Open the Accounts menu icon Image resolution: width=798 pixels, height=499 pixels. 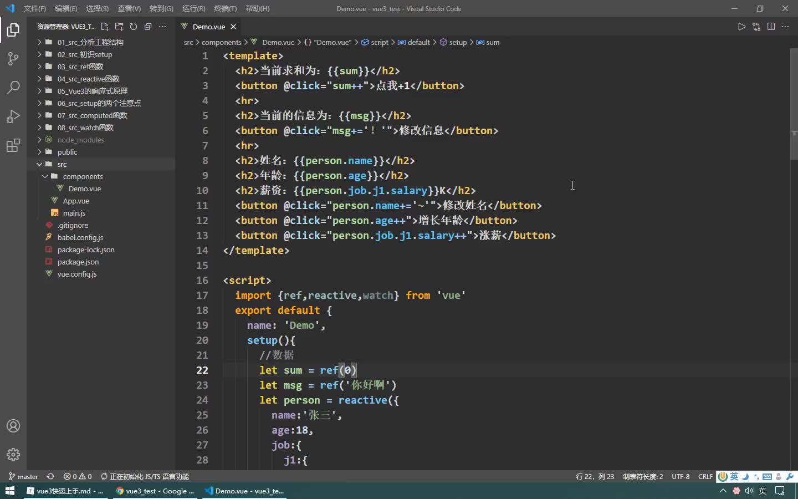(13, 426)
